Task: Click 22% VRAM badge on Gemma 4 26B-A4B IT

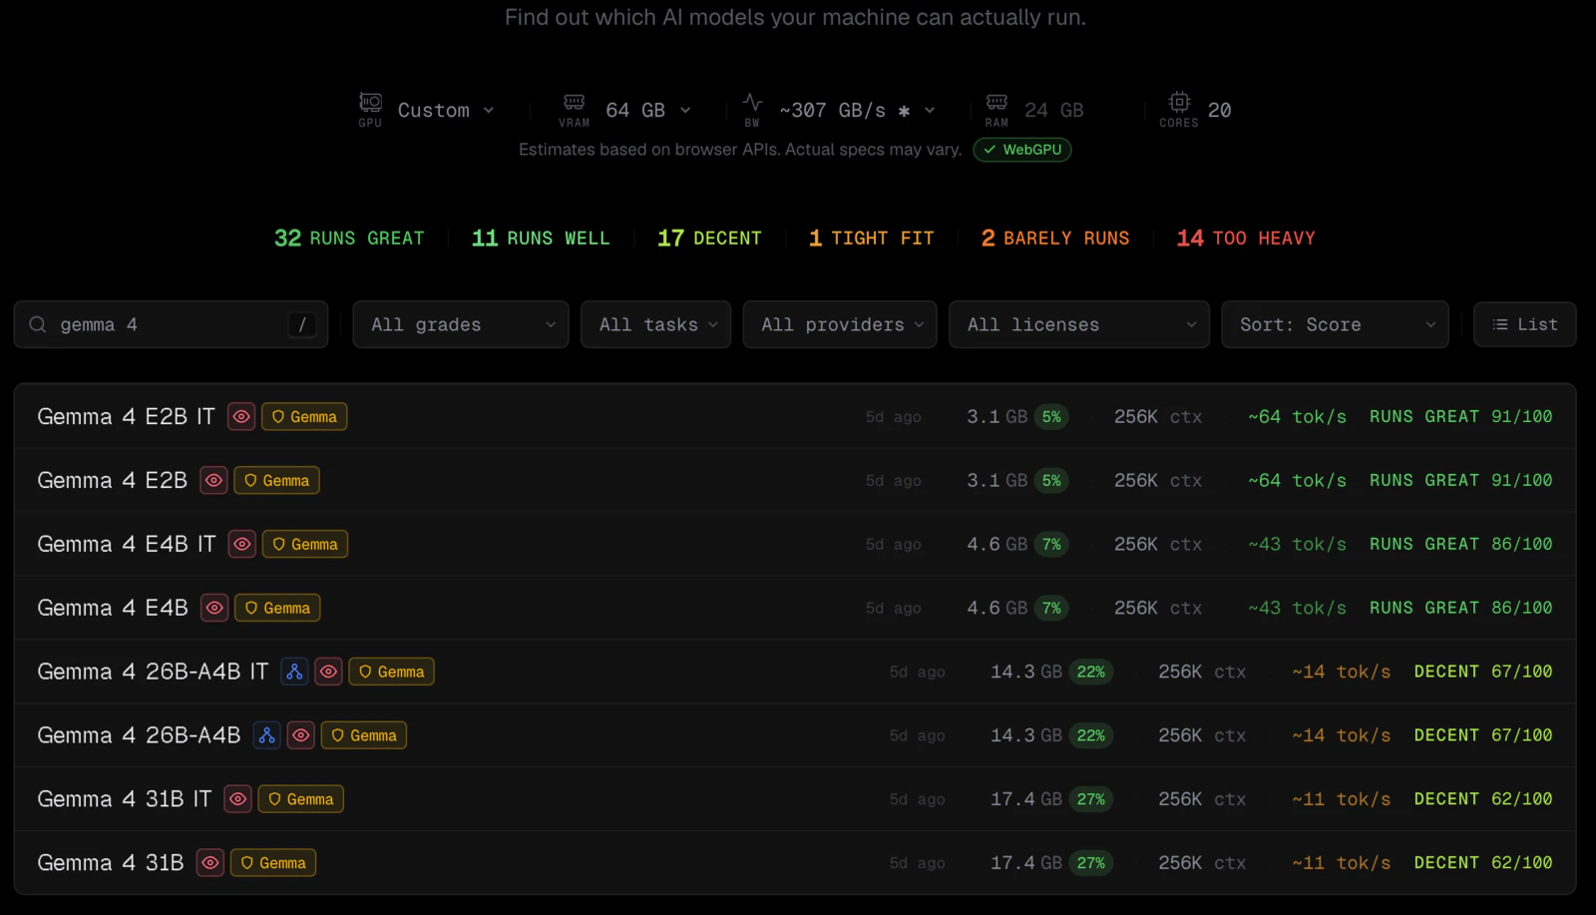Action: click(1090, 673)
